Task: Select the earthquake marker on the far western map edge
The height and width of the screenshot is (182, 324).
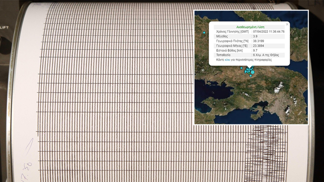Action: click(204, 32)
